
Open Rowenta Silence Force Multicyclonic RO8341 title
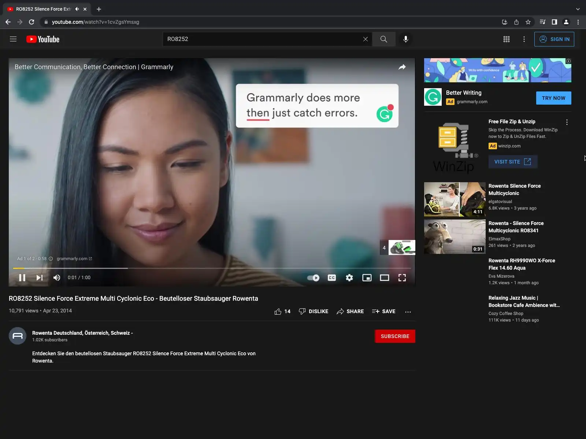(516, 227)
